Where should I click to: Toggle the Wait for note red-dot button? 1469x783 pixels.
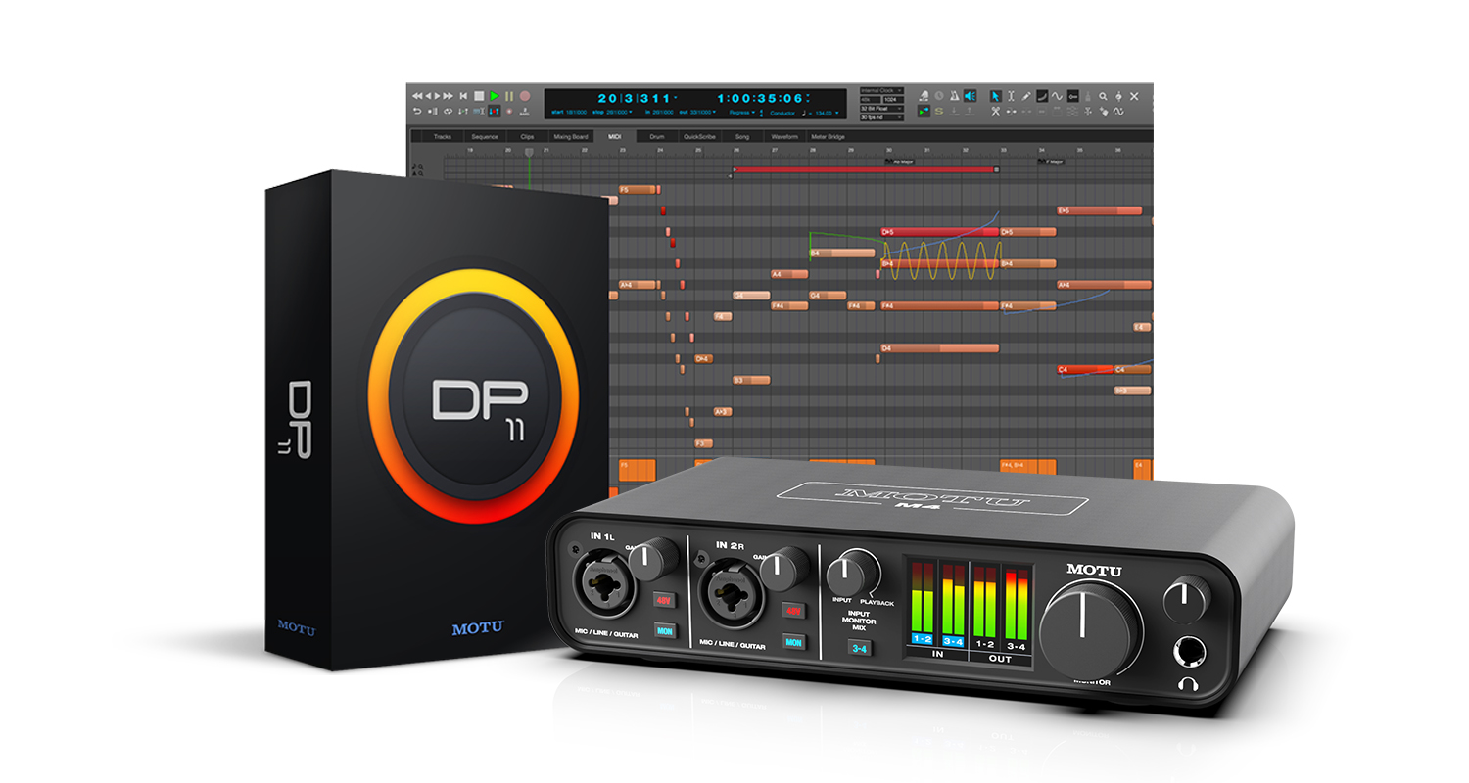[509, 112]
